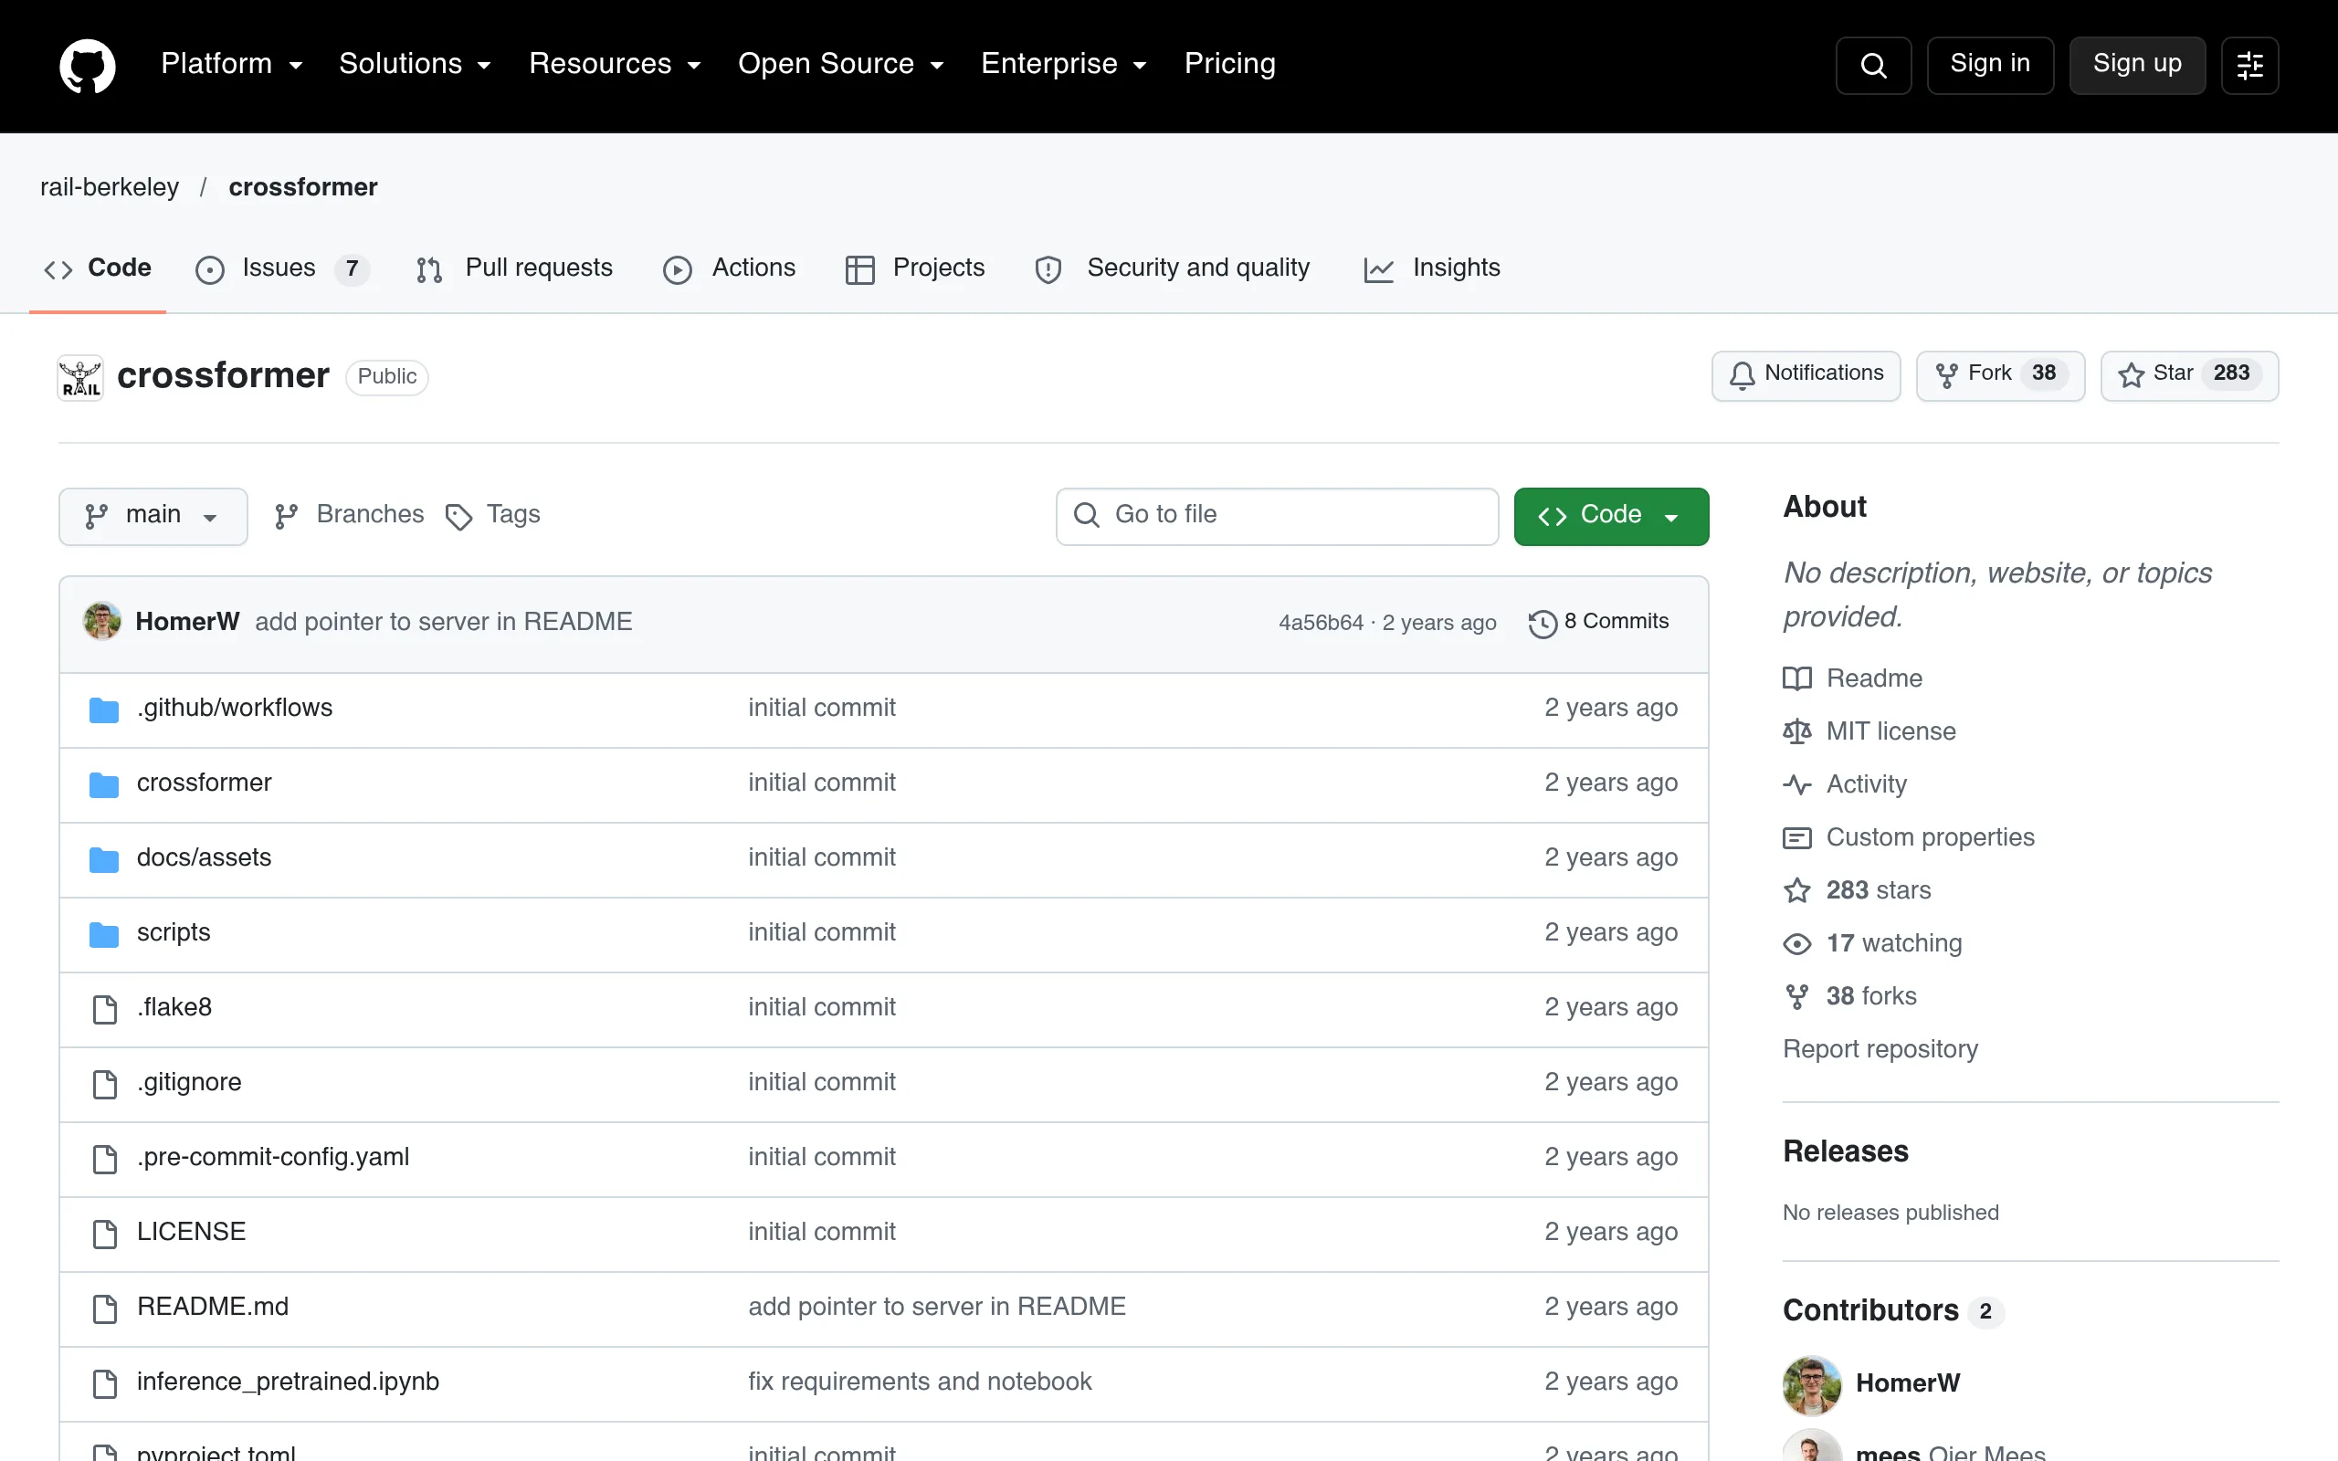
Task: Expand the Solutions menu
Action: click(416, 64)
